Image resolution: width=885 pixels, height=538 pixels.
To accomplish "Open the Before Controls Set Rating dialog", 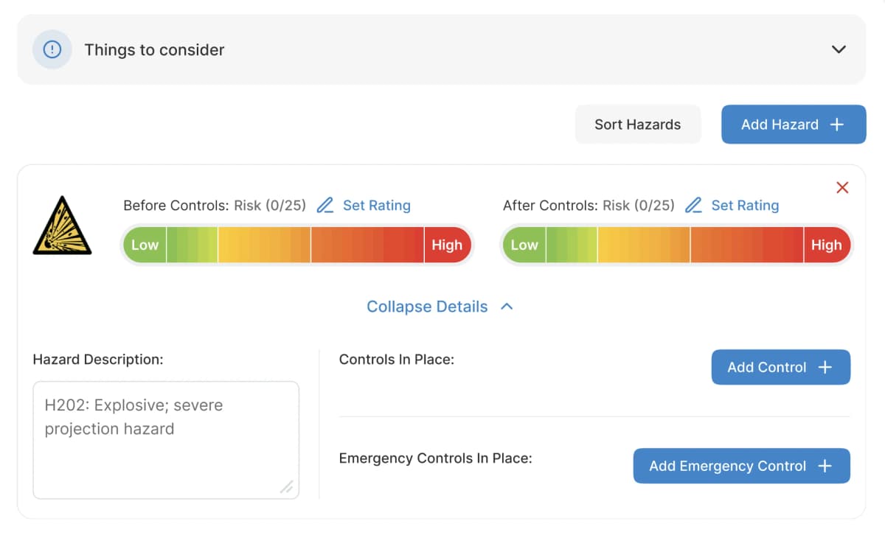I will point(377,205).
